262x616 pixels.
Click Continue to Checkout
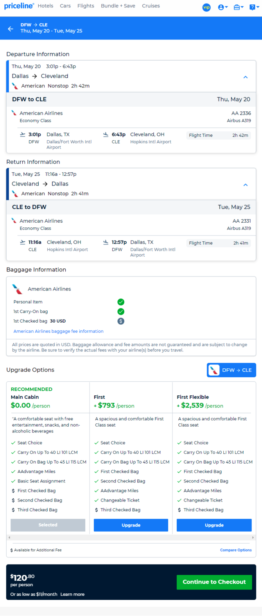coord(214,582)
